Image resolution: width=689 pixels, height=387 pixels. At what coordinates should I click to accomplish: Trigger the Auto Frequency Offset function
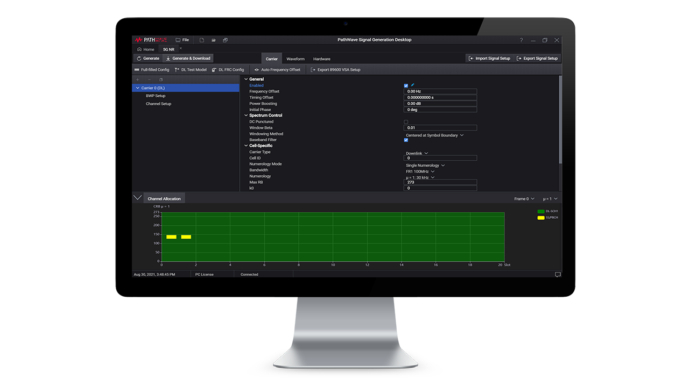point(281,69)
